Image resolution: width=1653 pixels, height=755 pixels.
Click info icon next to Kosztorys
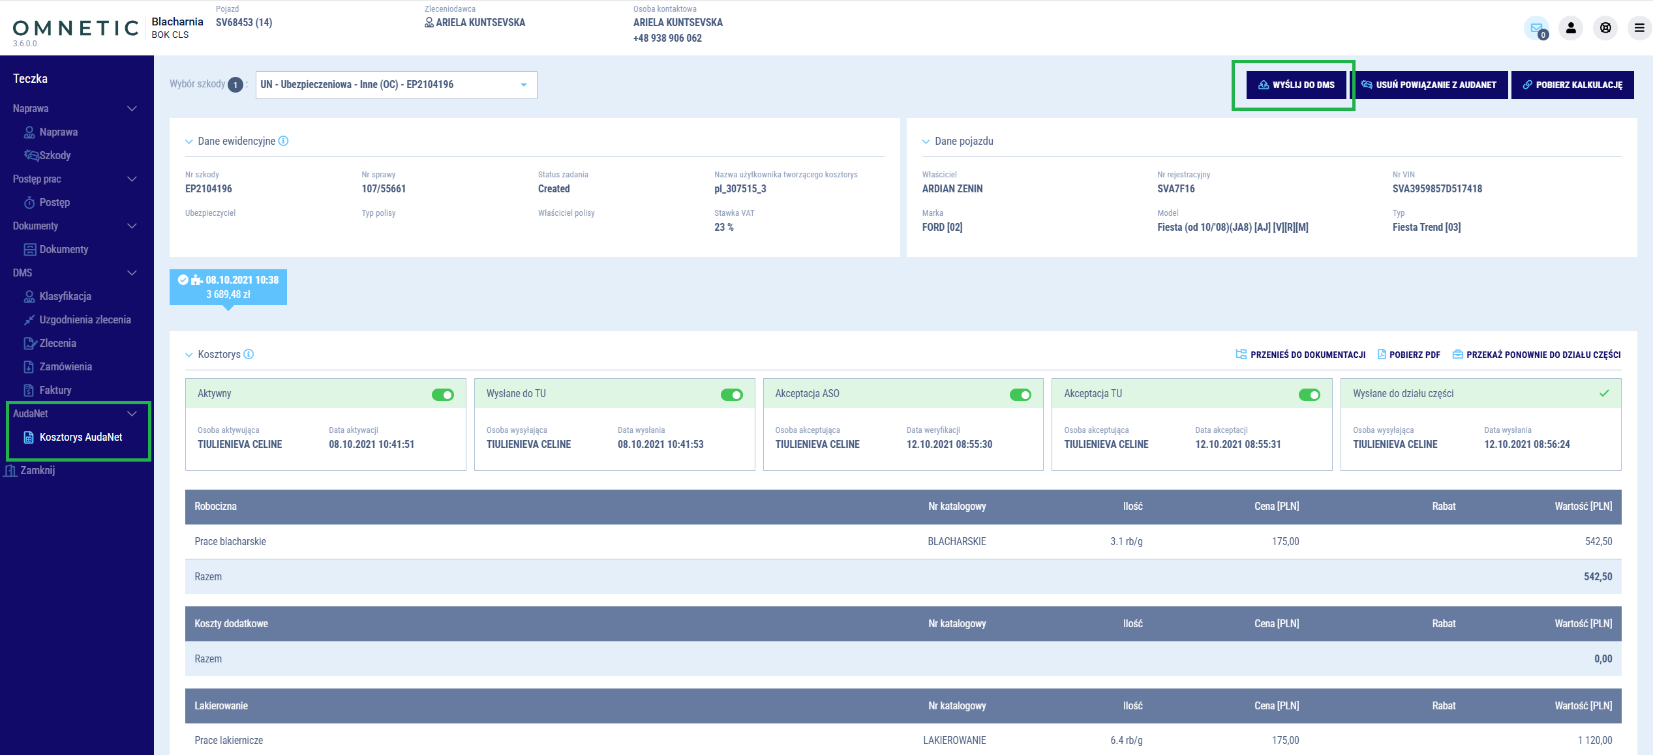249,354
